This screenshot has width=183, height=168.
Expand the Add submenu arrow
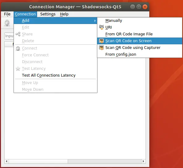tap(95, 21)
